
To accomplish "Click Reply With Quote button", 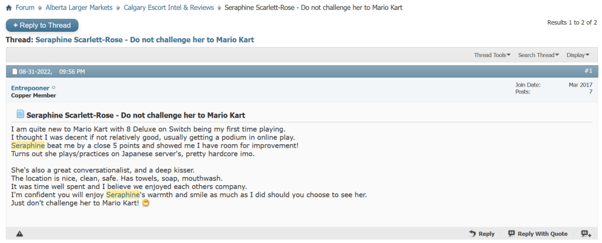I will 538,234.
